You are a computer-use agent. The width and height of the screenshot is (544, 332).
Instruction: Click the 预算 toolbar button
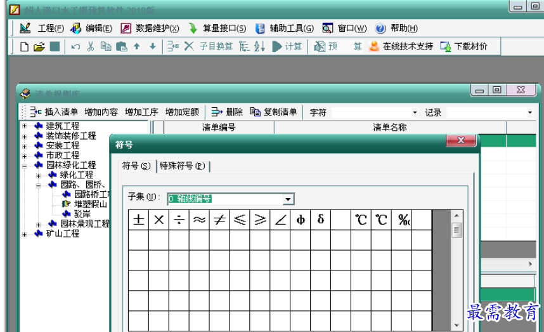[337, 46]
